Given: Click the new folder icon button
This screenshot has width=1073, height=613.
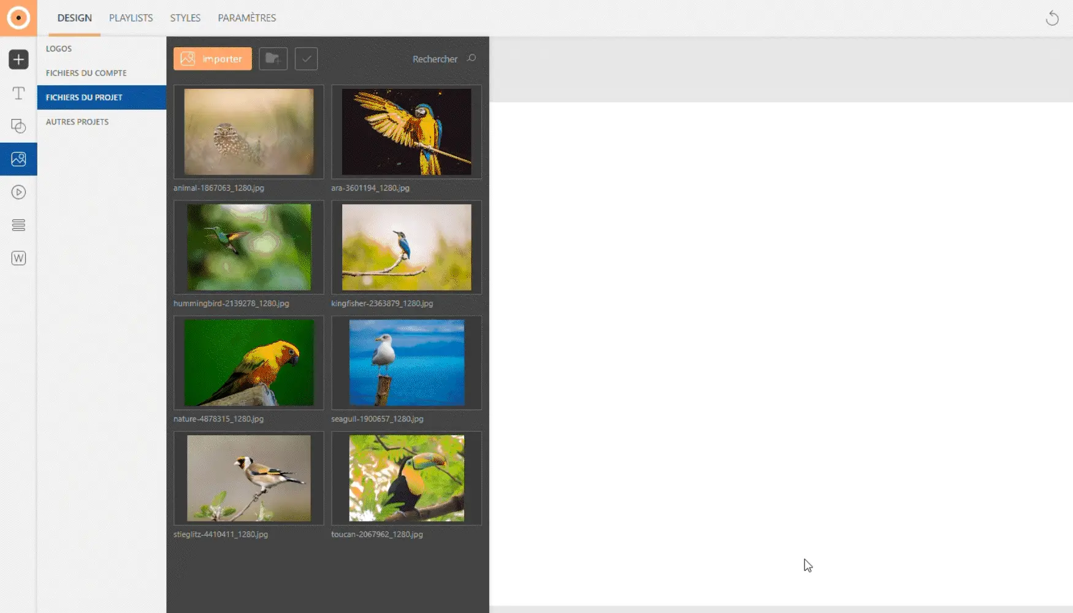Looking at the screenshot, I should 273,59.
